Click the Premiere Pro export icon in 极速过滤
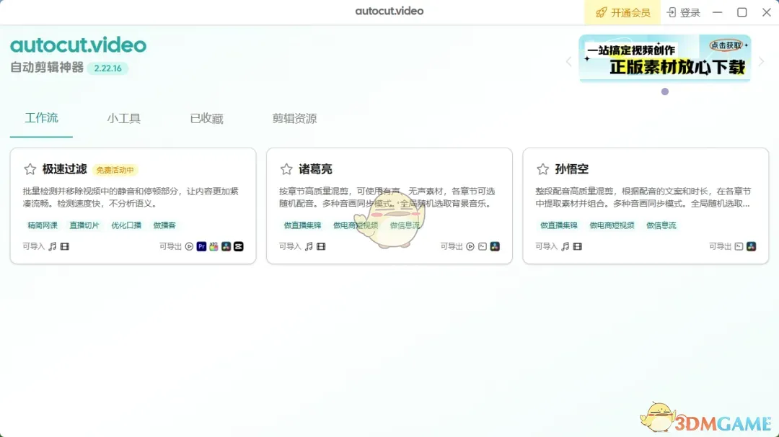779x437 pixels. click(x=202, y=246)
